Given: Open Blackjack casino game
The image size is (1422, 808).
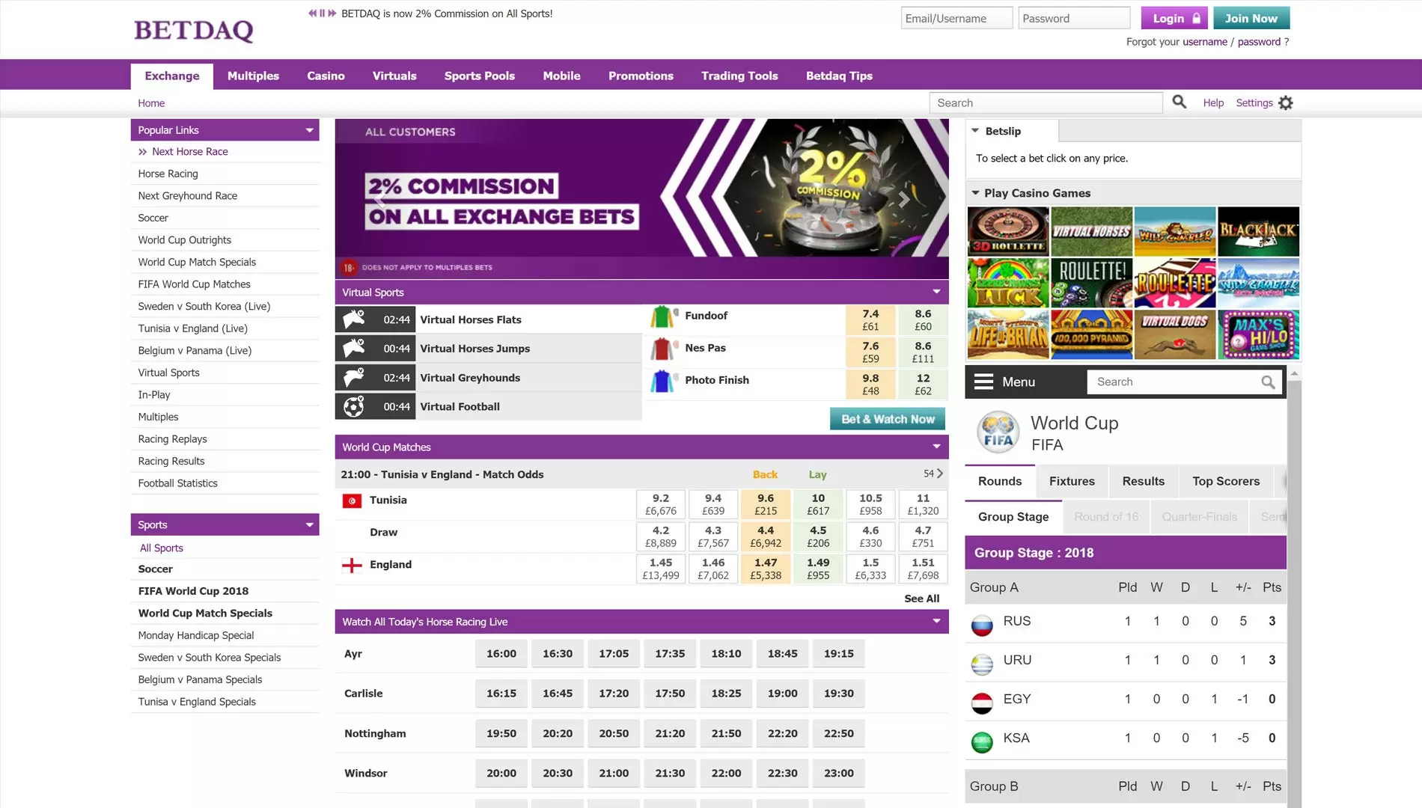Looking at the screenshot, I should pos(1258,231).
